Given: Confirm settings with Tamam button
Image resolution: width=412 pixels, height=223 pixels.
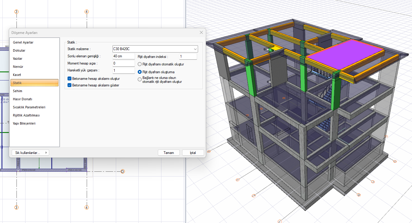Looking at the screenshot, I should pos(169,153).
